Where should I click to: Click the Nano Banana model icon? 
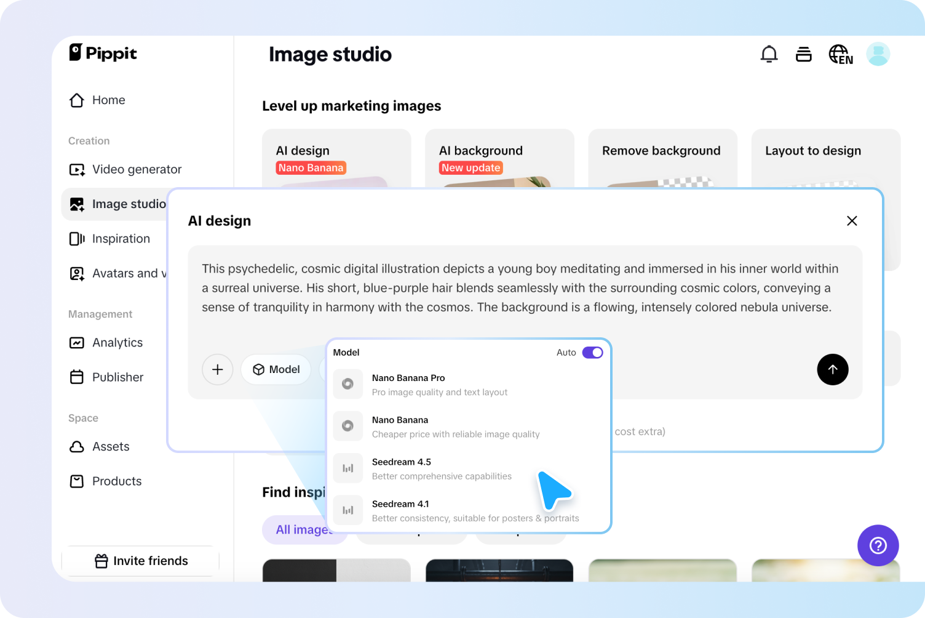pyautogui.click(x=347, y=426)
